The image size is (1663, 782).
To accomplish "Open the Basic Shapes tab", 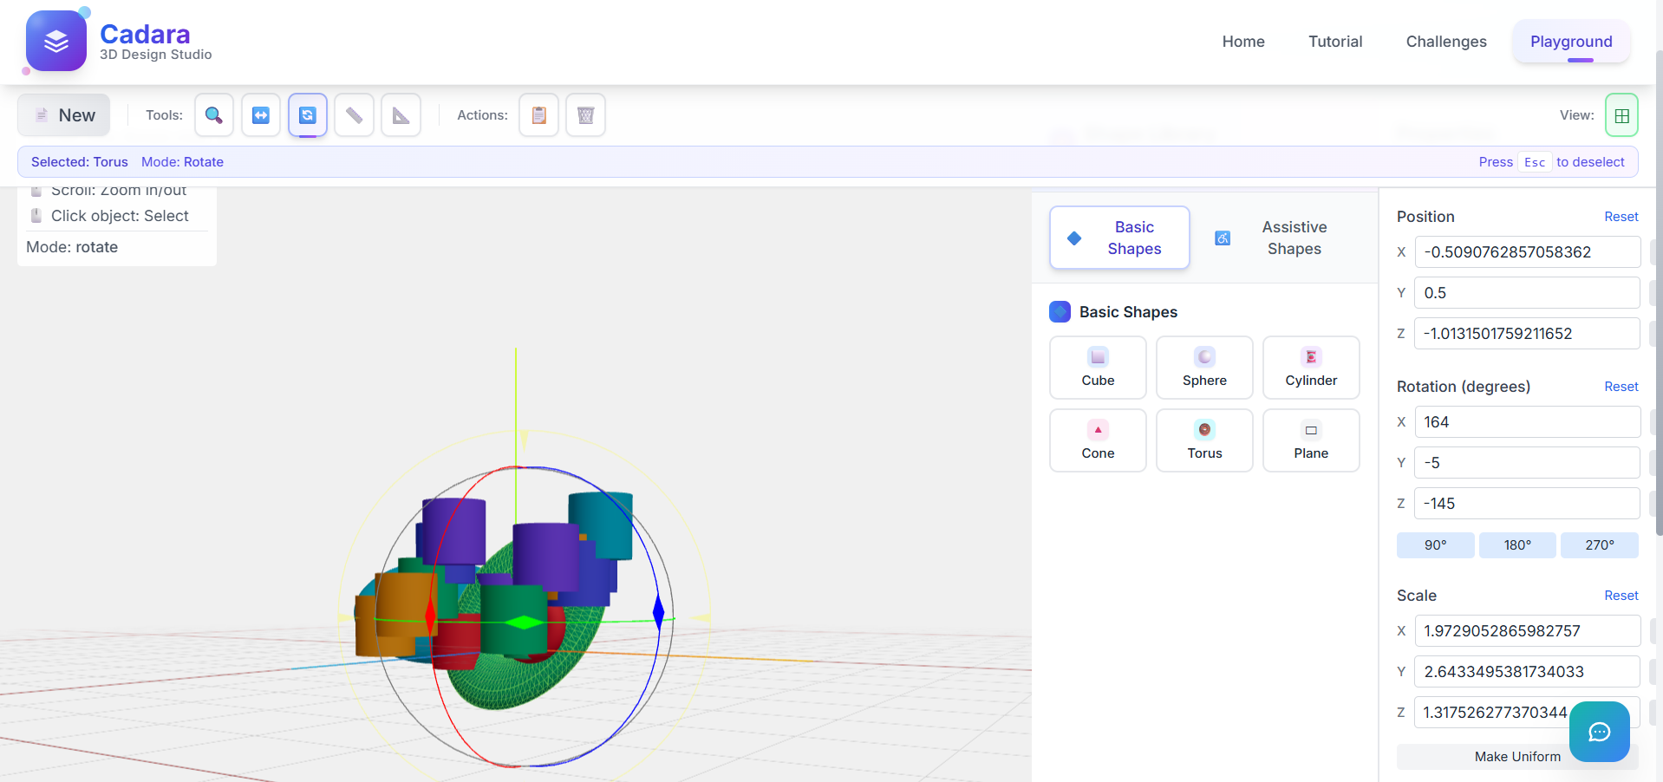I will pos(1118,238).
